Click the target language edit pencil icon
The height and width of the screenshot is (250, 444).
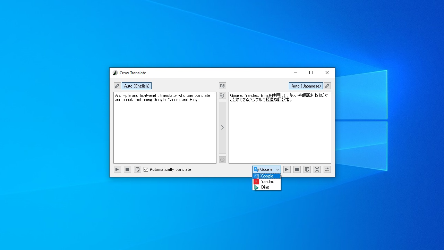[327, 86]
